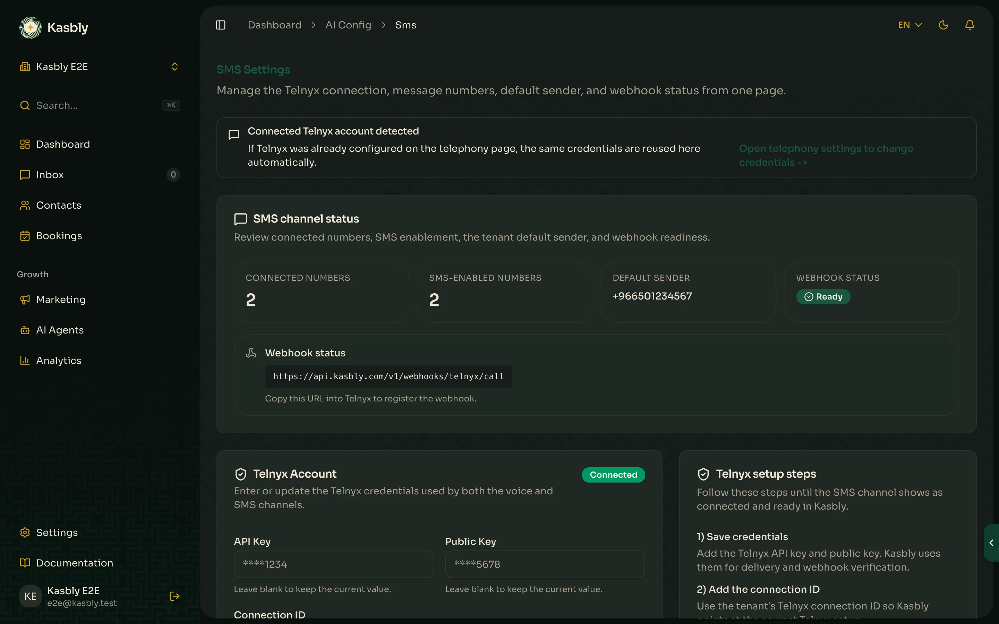The height and width of the screenshot is (624, 999).
Task: Click the SMS-Enabled Numbers card
Action: [x=504, y=292]
